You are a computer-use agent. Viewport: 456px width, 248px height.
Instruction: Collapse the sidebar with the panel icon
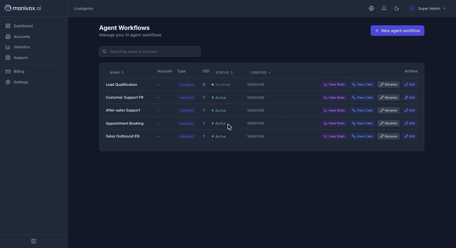click(34, 241)
